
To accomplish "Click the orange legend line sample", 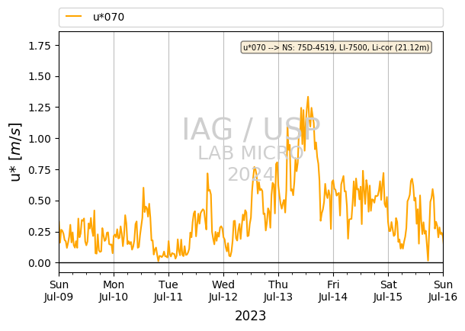I will [73, 17].
